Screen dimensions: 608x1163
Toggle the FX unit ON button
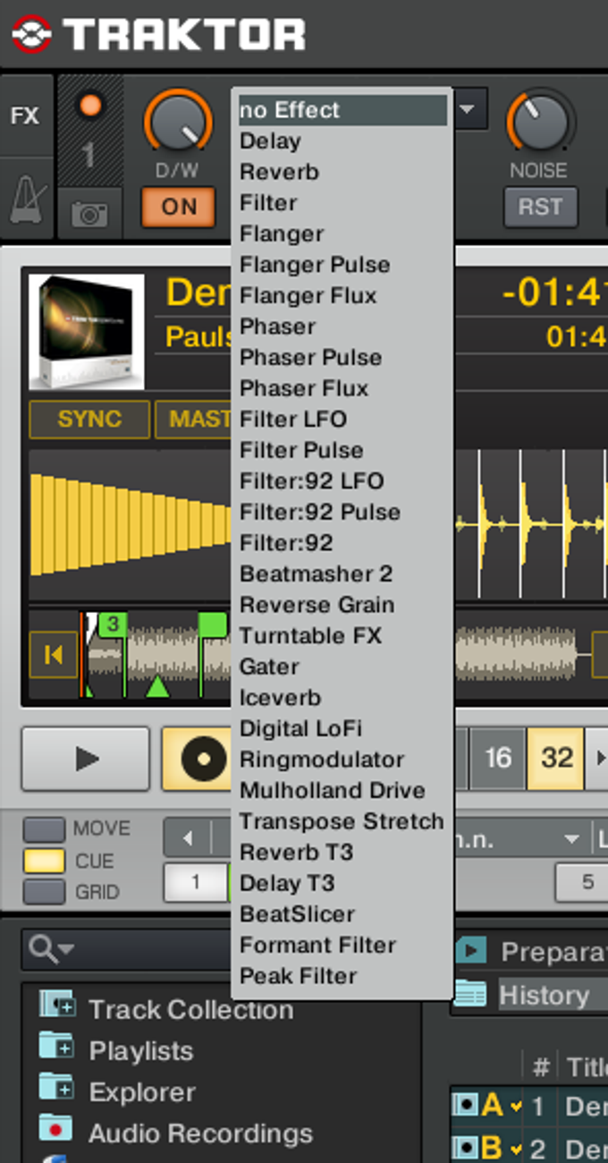(x=178, y=208)
